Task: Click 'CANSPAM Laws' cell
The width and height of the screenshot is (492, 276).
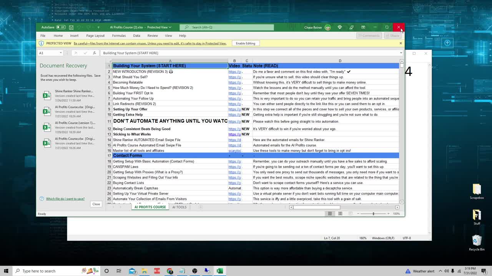Action: click(170, 167)
